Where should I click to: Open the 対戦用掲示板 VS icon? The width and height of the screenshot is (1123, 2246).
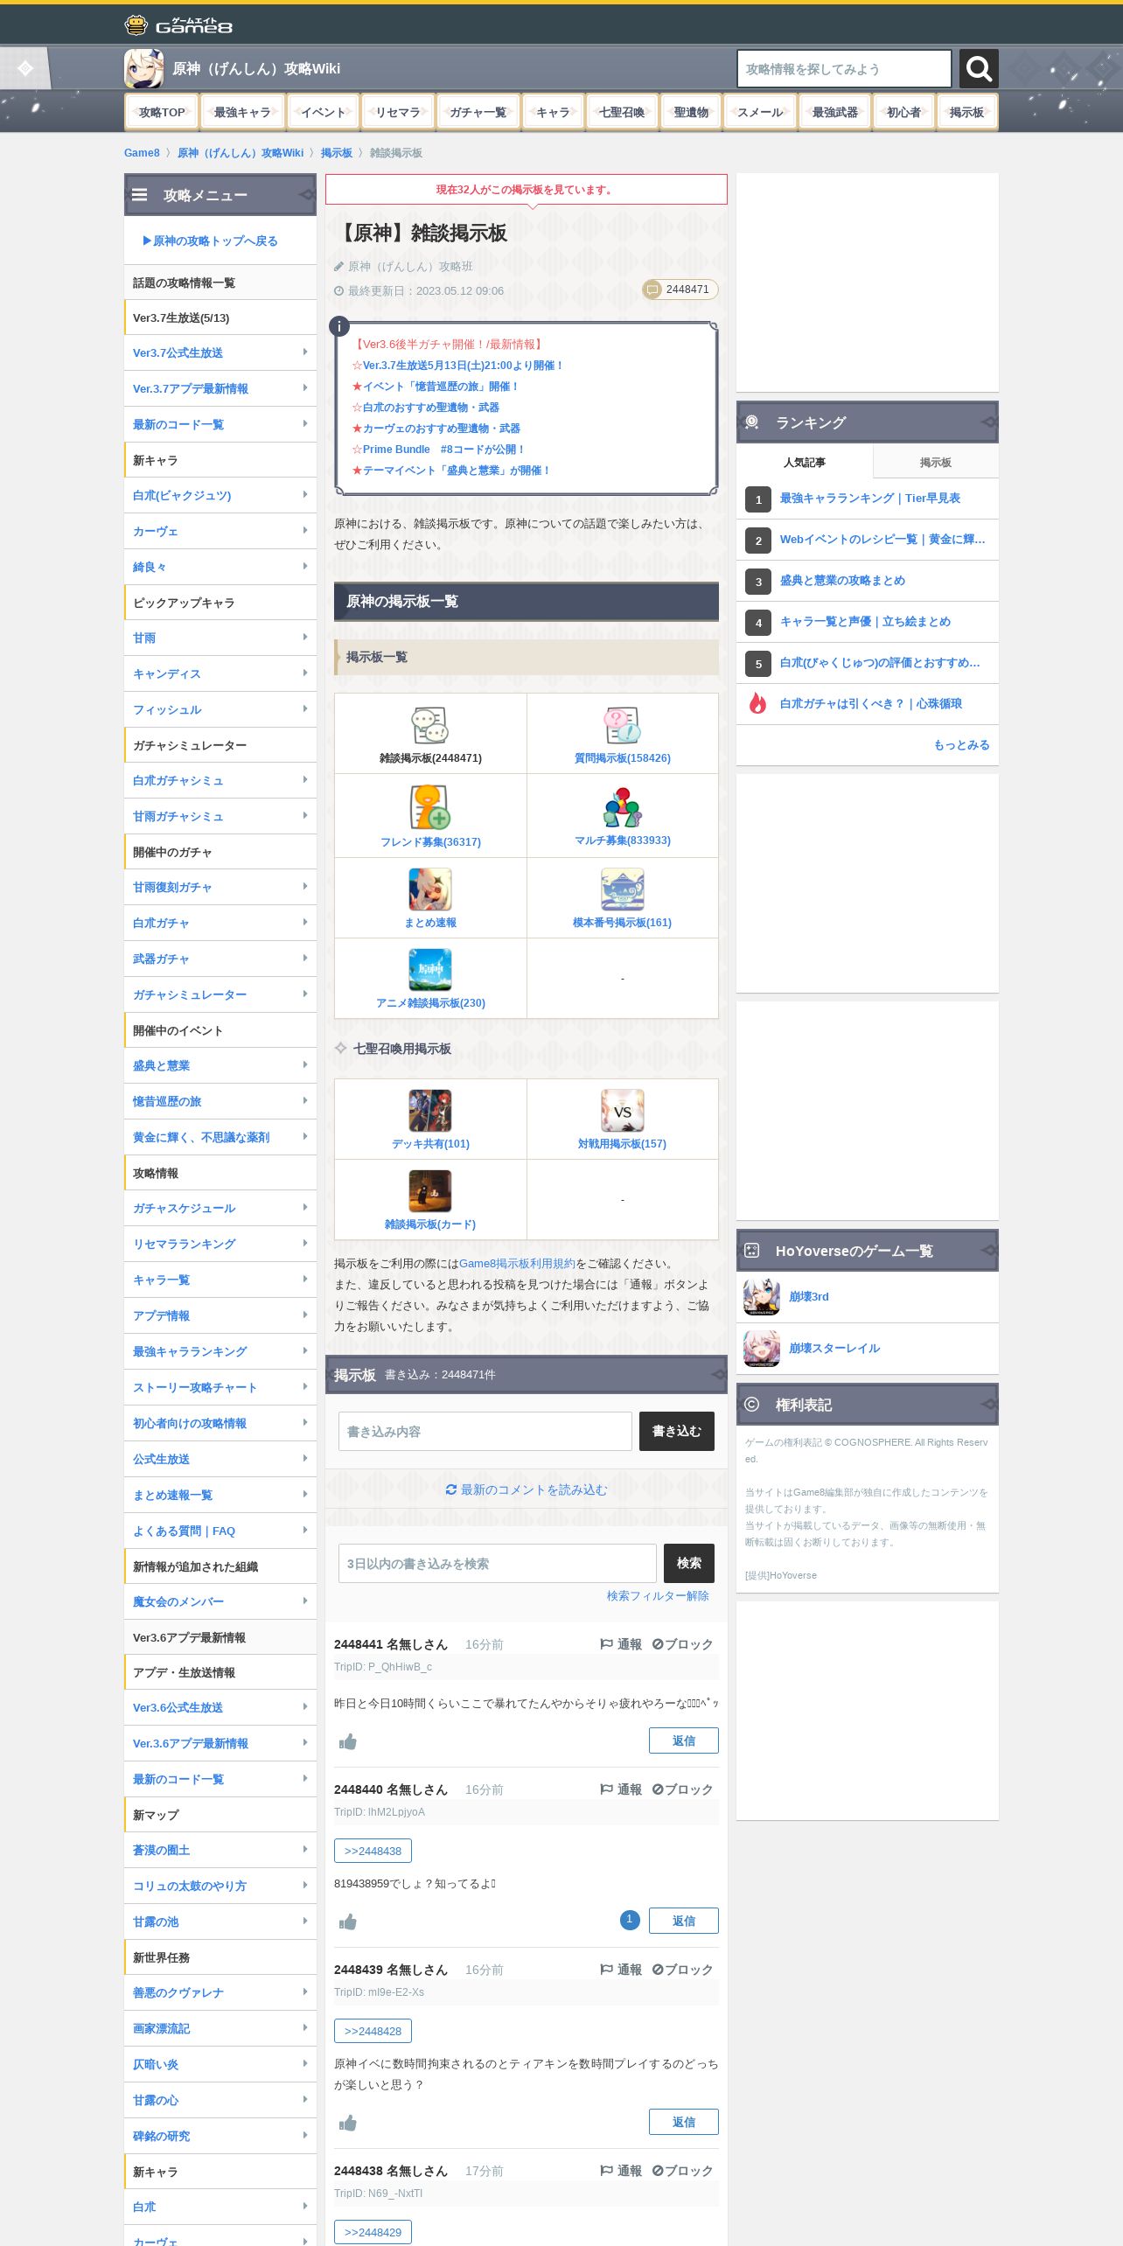pos(622,1111)
